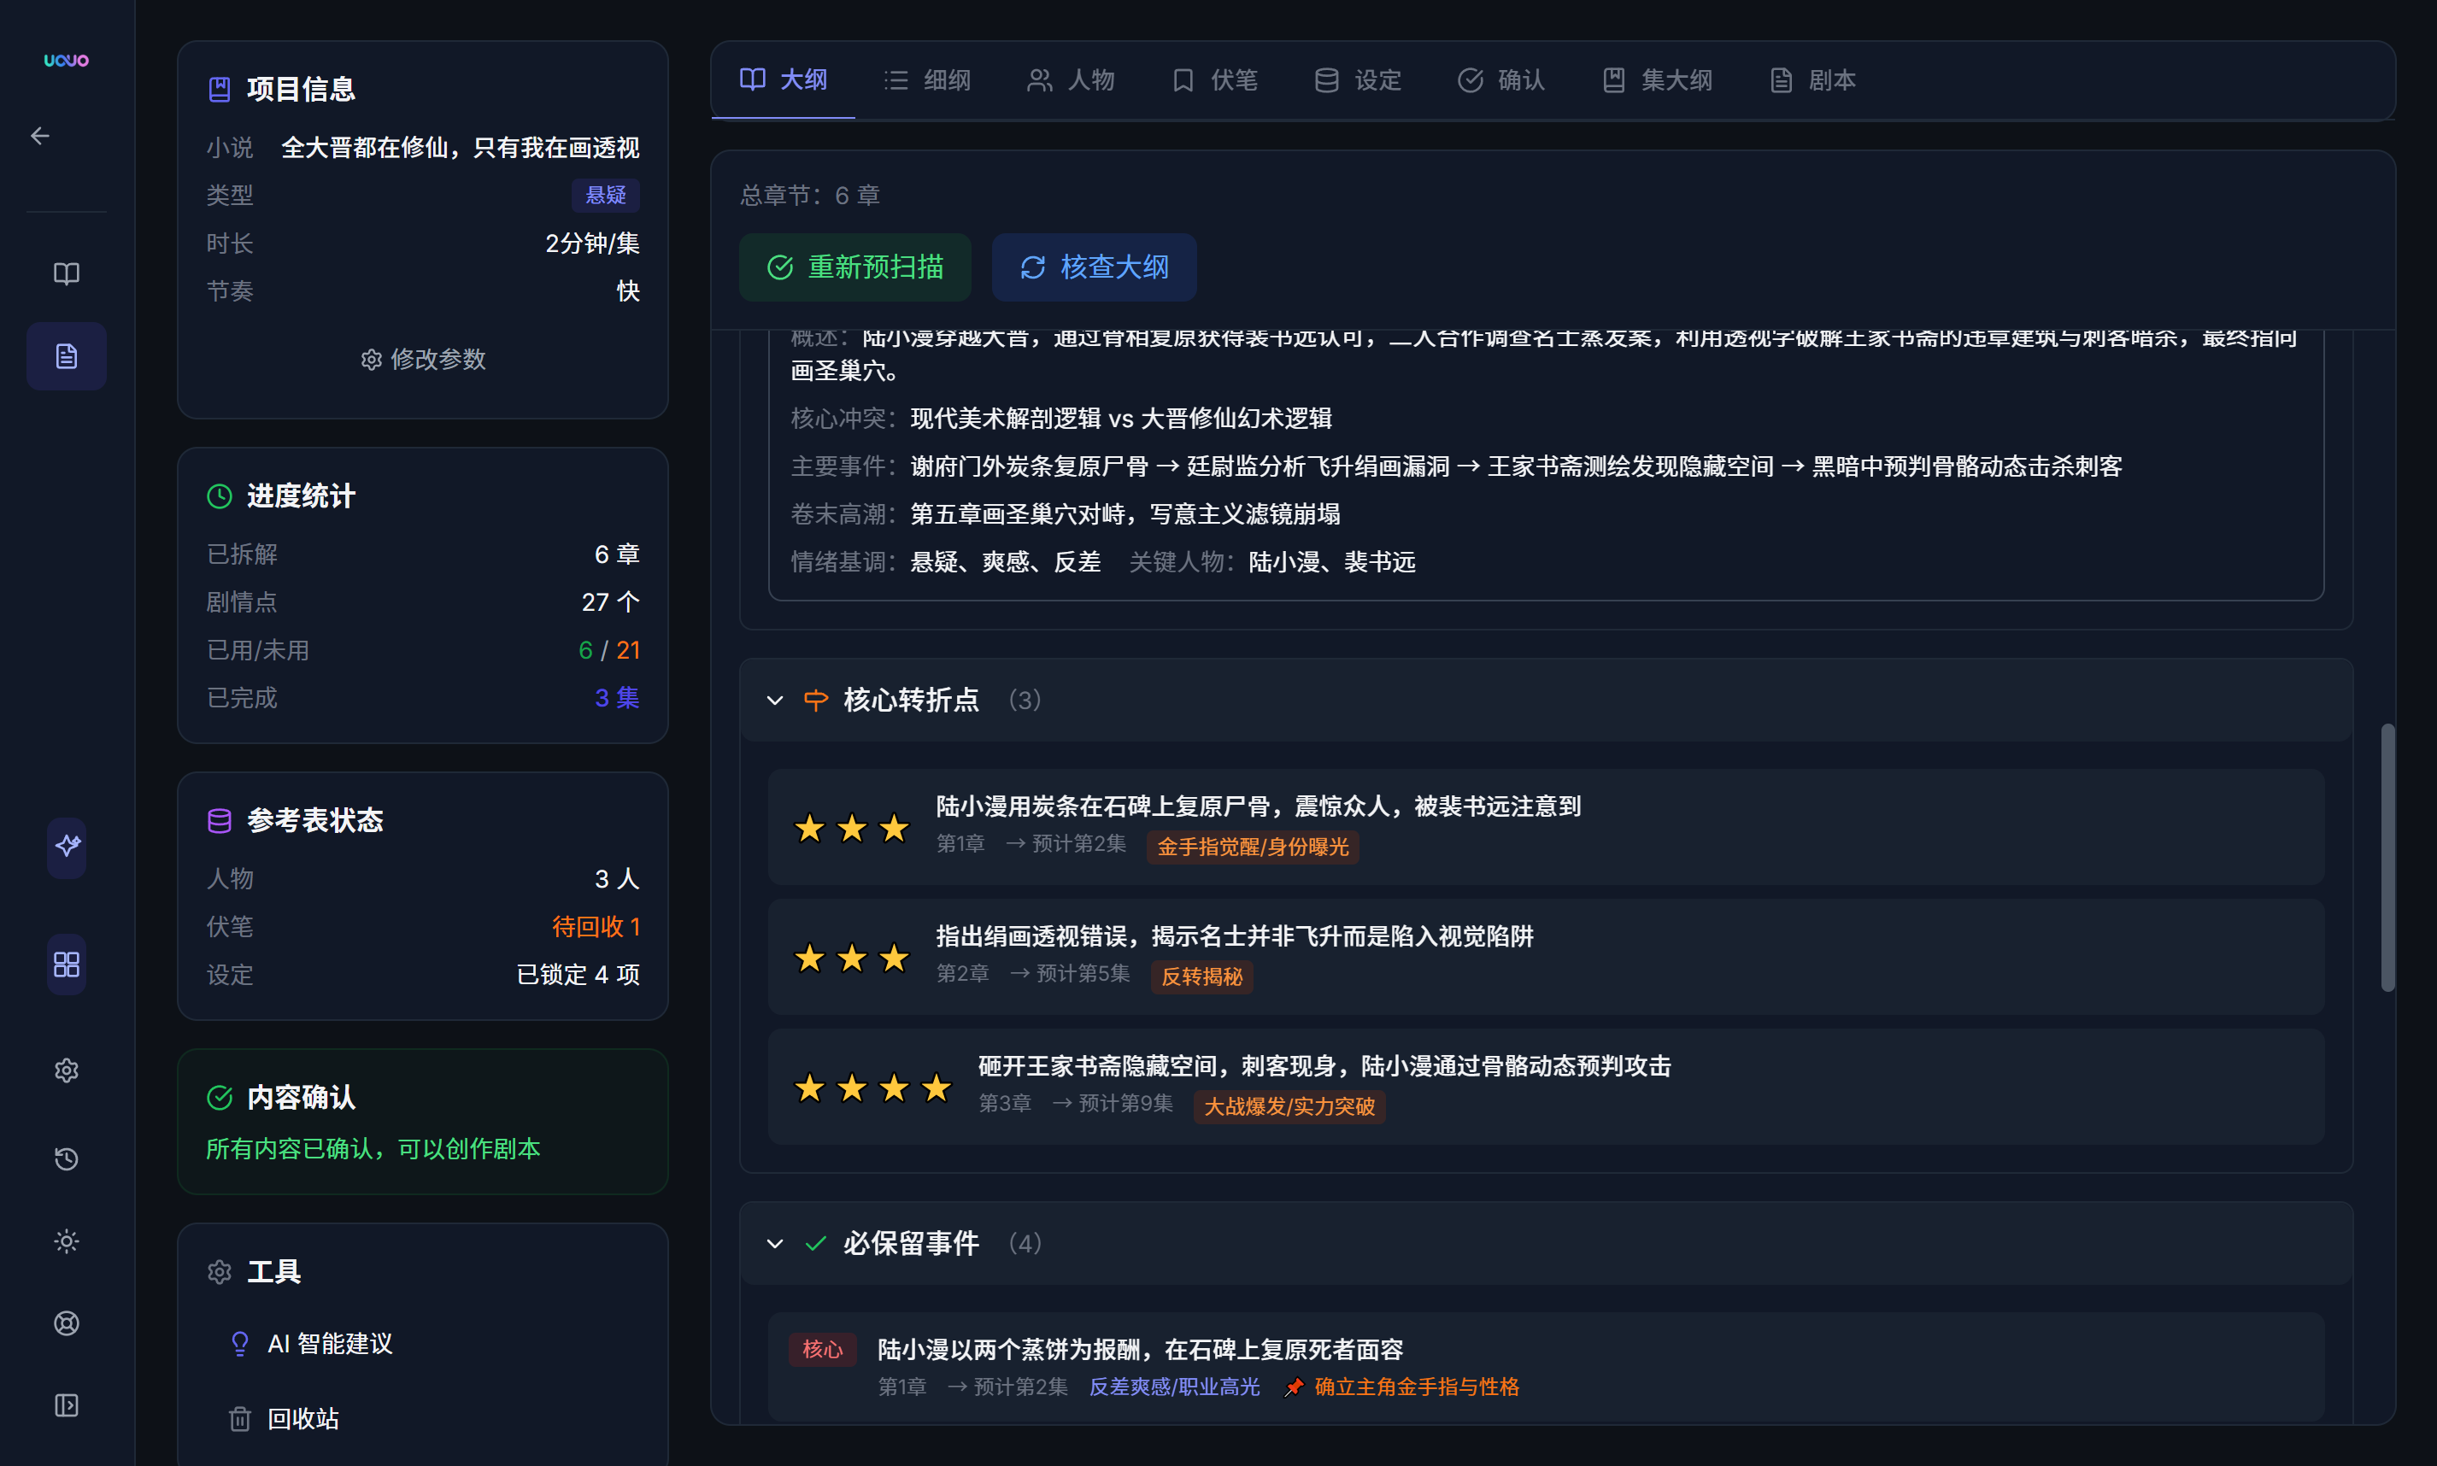This screenshot has height=1466, width=2437.
Task: Click the 卷末高潮 line about 画圣巢穴对峙
Action: [x=1065, y=513]
